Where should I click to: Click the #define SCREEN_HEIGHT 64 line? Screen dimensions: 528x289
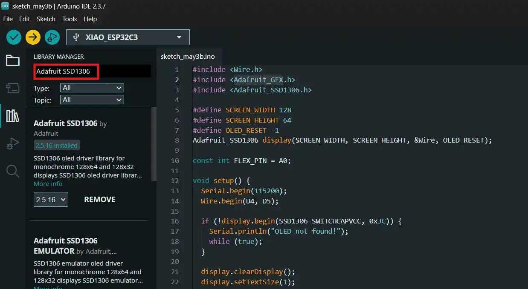(x=242, y=120)
